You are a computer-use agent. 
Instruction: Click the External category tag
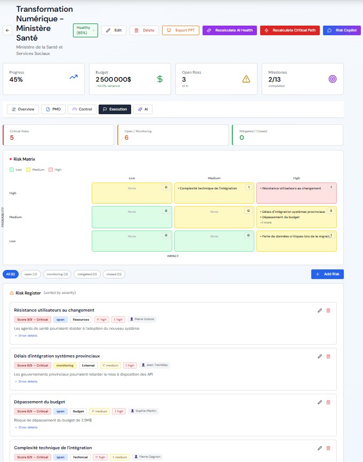[x=88, y=365]
